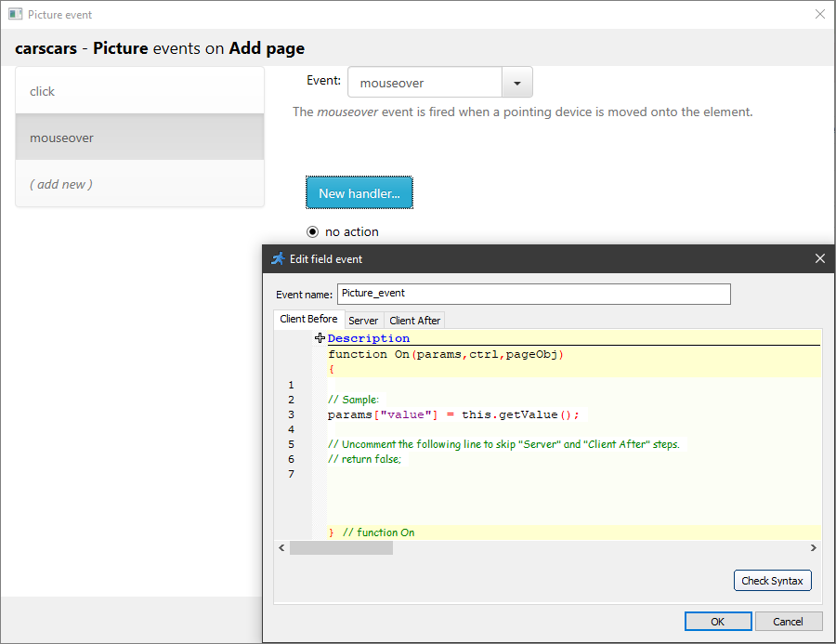This screenshot has width=836, height=644.
Task: Collapse the Description section via its plus icon
Action: tap(320, 337)
